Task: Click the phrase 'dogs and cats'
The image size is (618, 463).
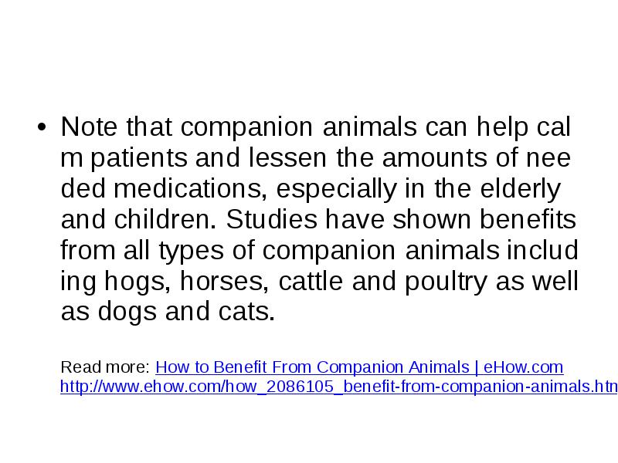Action: click(x=186, y=312)
